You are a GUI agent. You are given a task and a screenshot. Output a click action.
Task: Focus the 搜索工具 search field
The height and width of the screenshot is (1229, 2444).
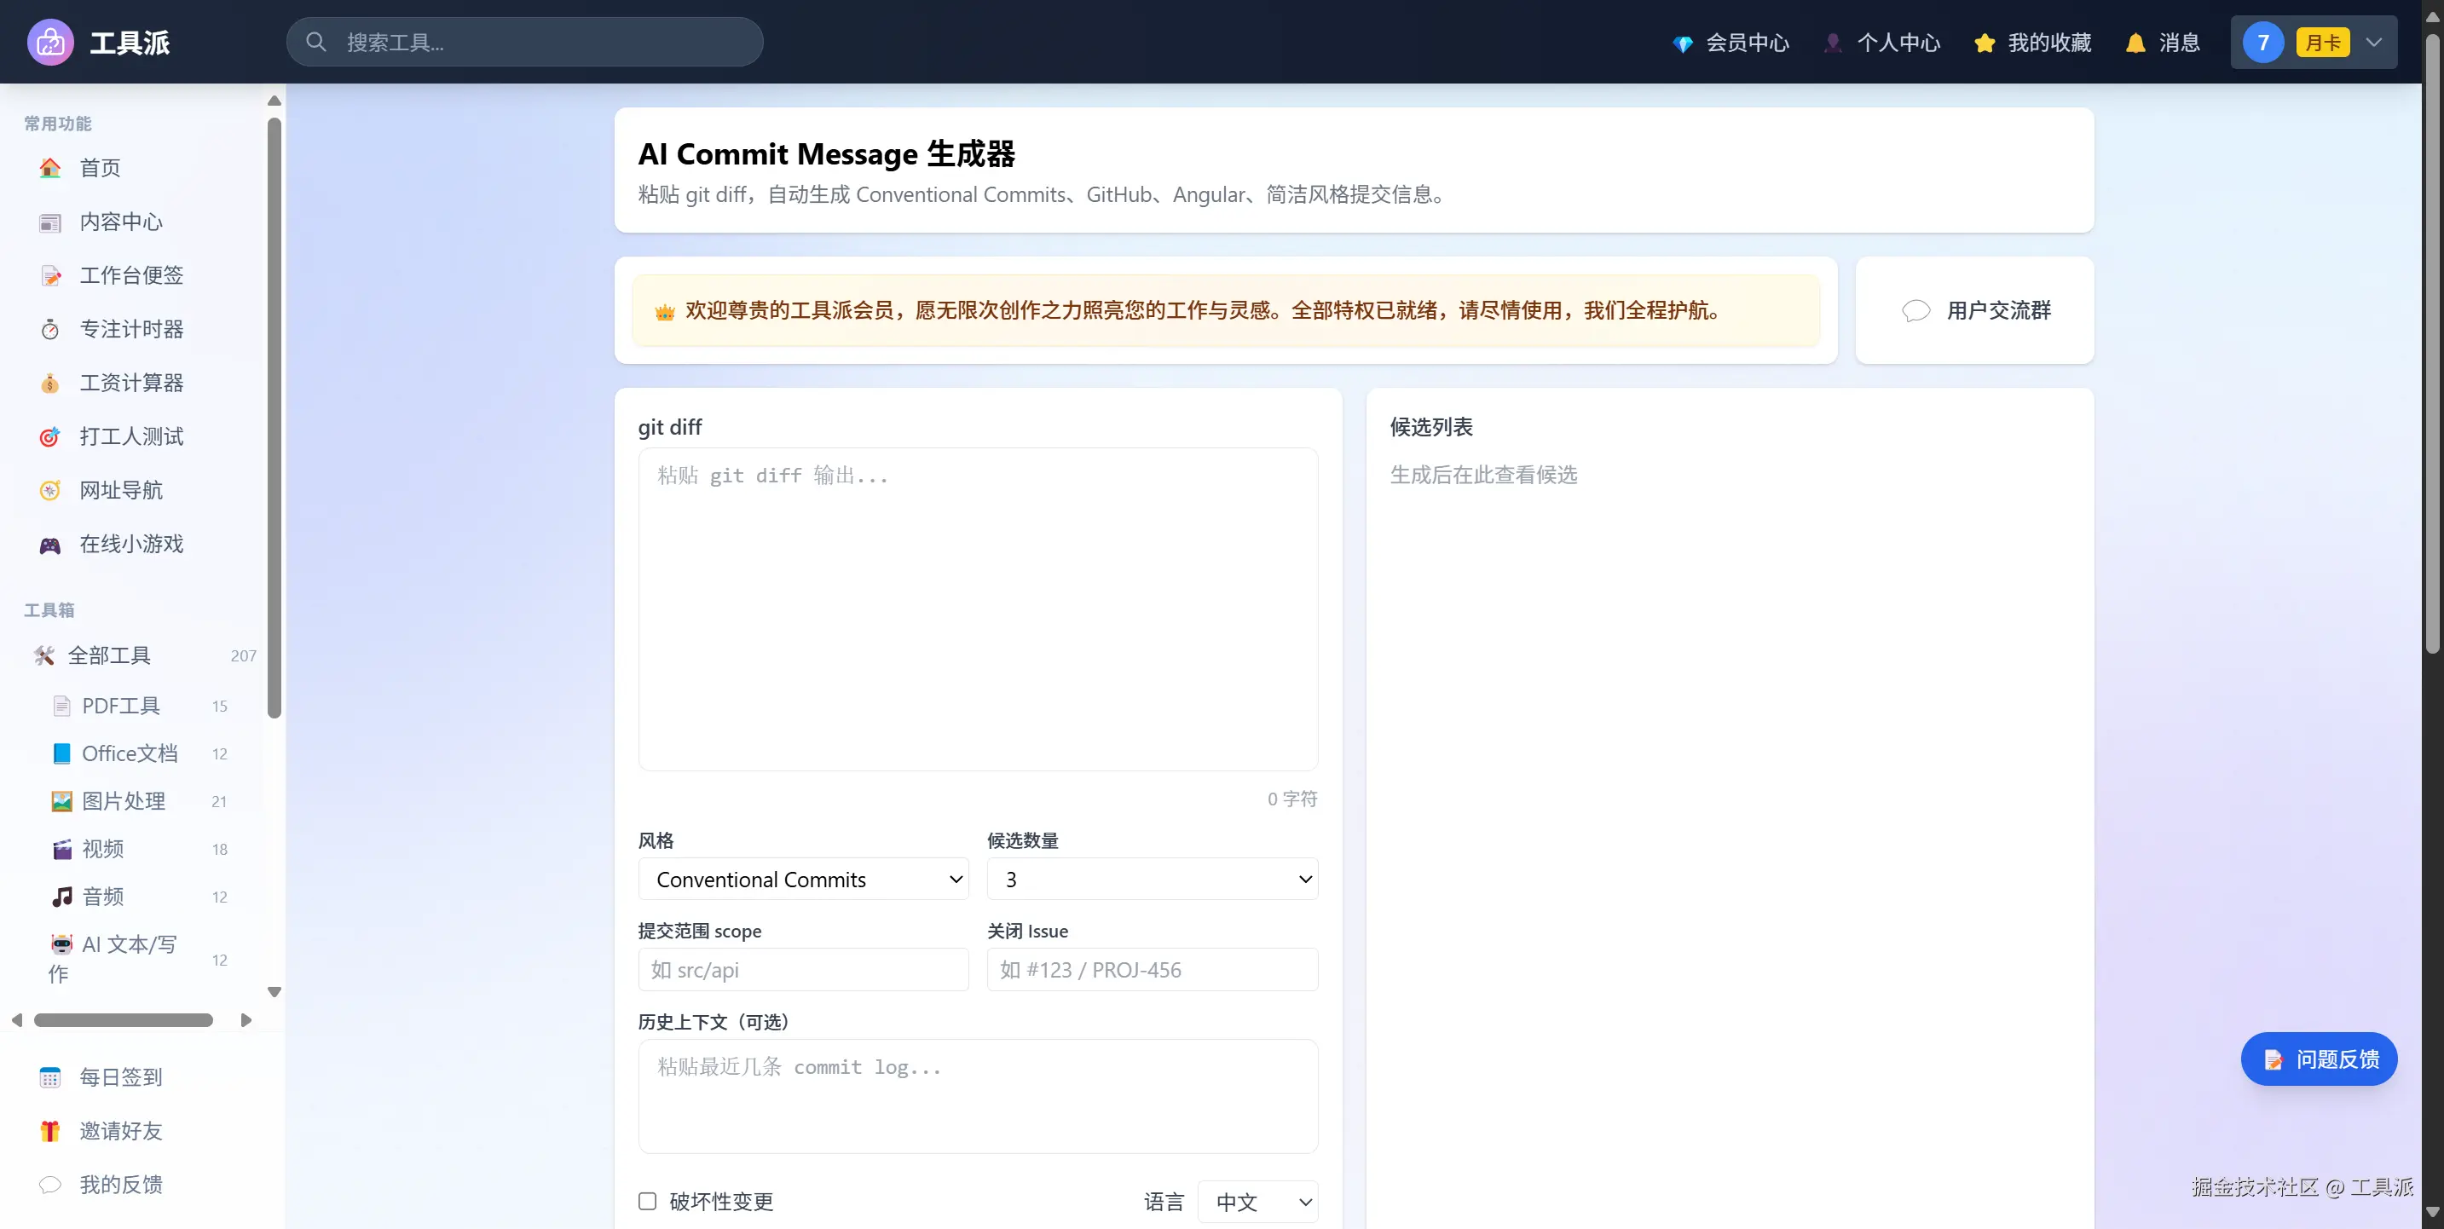pos(524,42)
